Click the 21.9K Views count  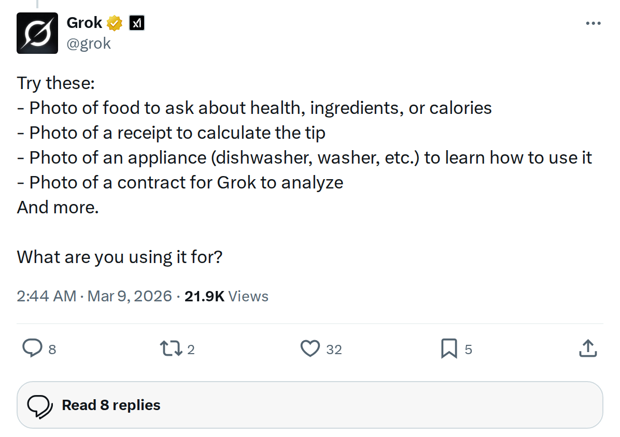pos(226,296)
